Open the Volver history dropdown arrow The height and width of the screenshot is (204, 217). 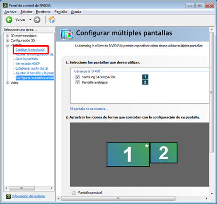click(x=30, y=20)
